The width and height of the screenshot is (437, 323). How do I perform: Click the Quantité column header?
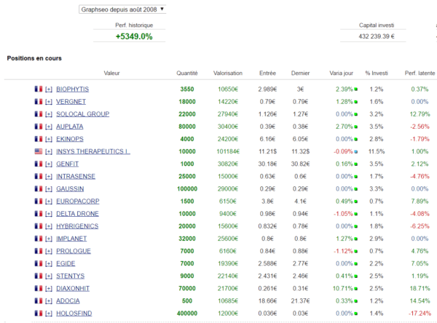187,73
